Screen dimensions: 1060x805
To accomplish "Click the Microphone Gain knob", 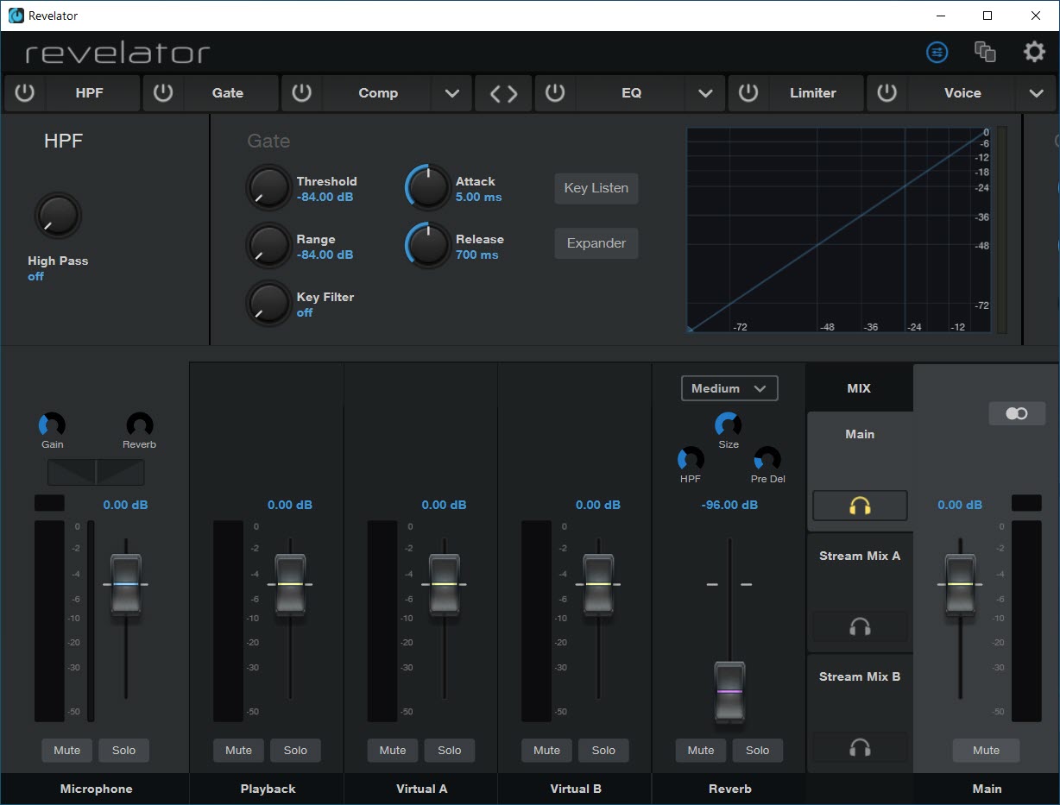I will pos(52,425).
